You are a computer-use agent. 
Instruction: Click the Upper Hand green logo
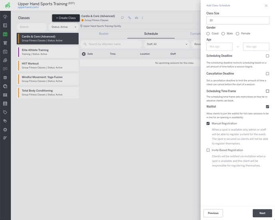point(8,6)
